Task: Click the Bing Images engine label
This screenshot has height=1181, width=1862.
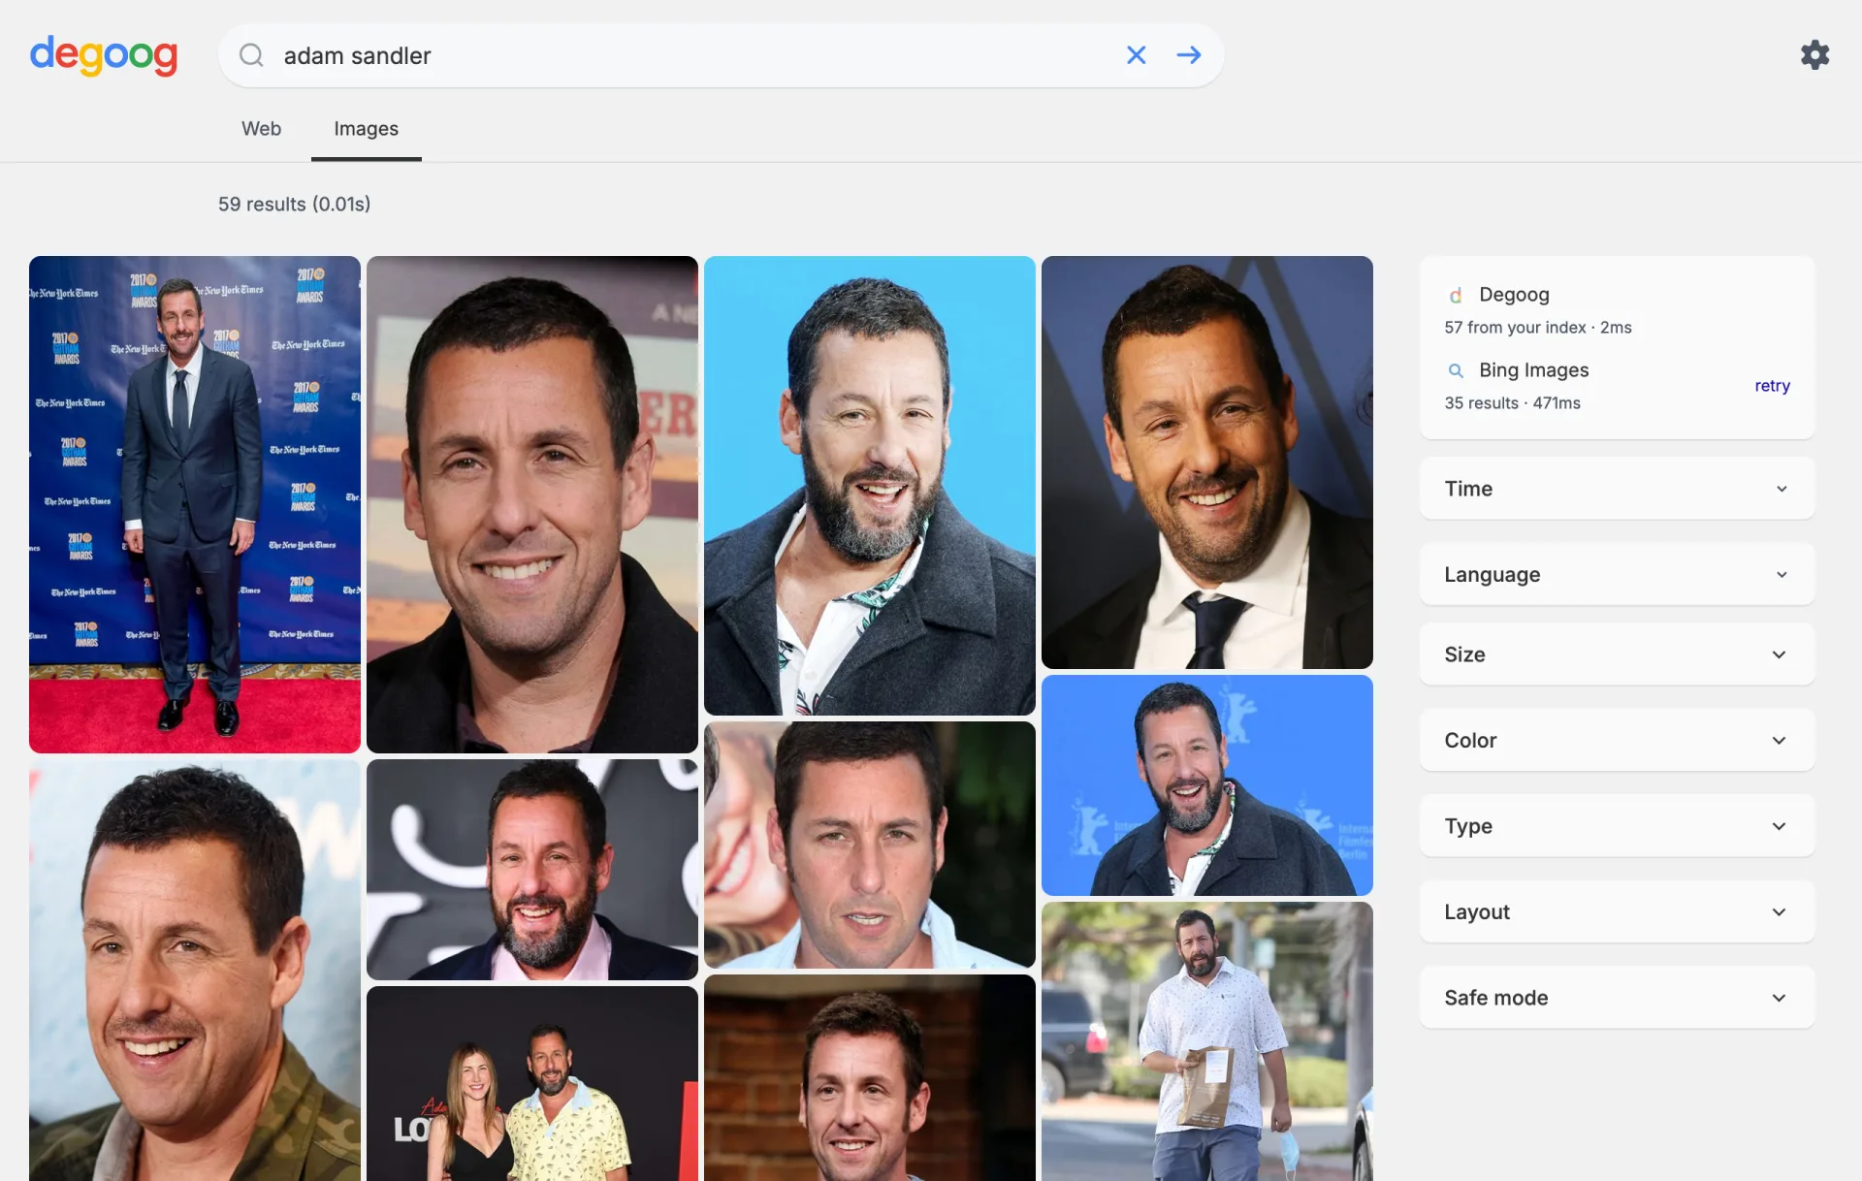Action: pyautogui.click(x=1533, y=370)
